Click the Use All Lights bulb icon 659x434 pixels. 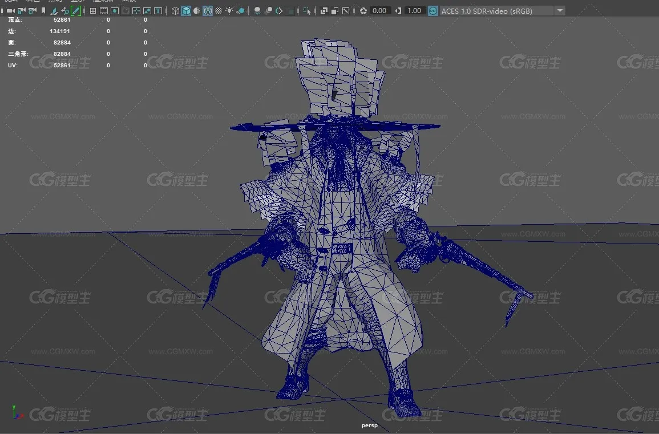point(229,11)
